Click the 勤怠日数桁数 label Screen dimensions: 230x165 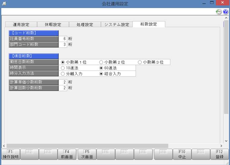34,62
